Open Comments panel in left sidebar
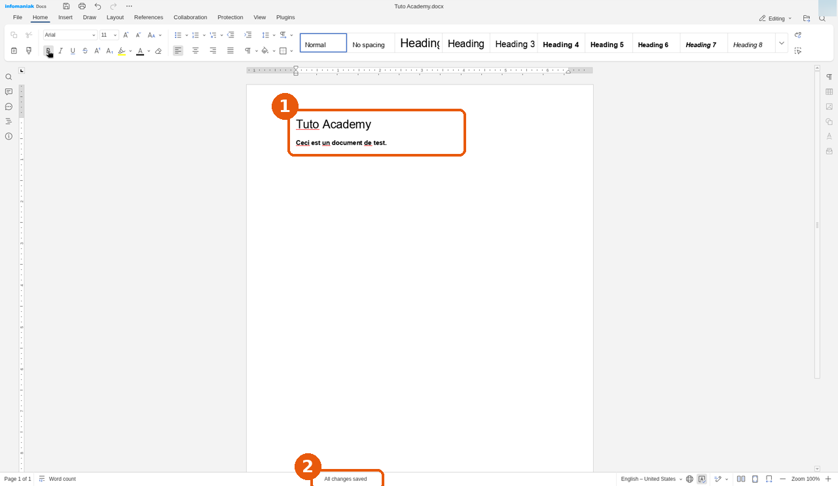 pyautogui.click(x=9, y=92)
